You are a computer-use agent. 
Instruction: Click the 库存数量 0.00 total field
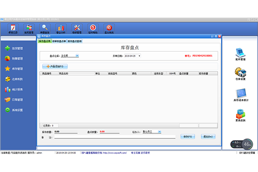pyautogui.click(x=66, y=132)
